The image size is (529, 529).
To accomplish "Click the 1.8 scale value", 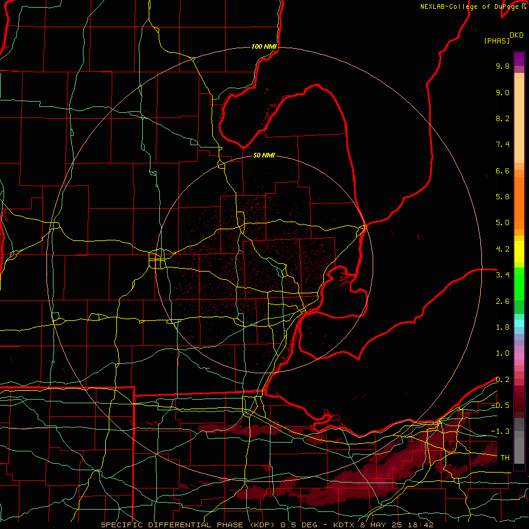I will (x=503, y=327).
